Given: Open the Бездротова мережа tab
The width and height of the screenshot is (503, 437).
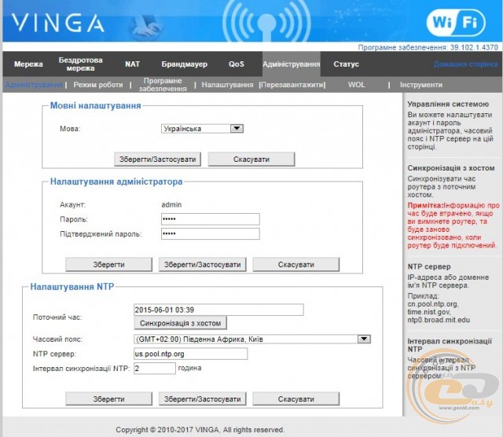Looking at the screenshot, I should coord(80,64).
